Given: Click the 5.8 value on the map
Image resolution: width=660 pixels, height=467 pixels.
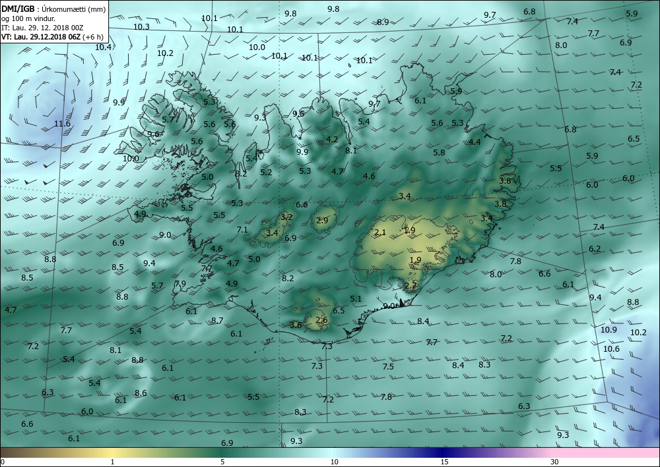Looking at the screenshot, I should [x=439, y=152].
